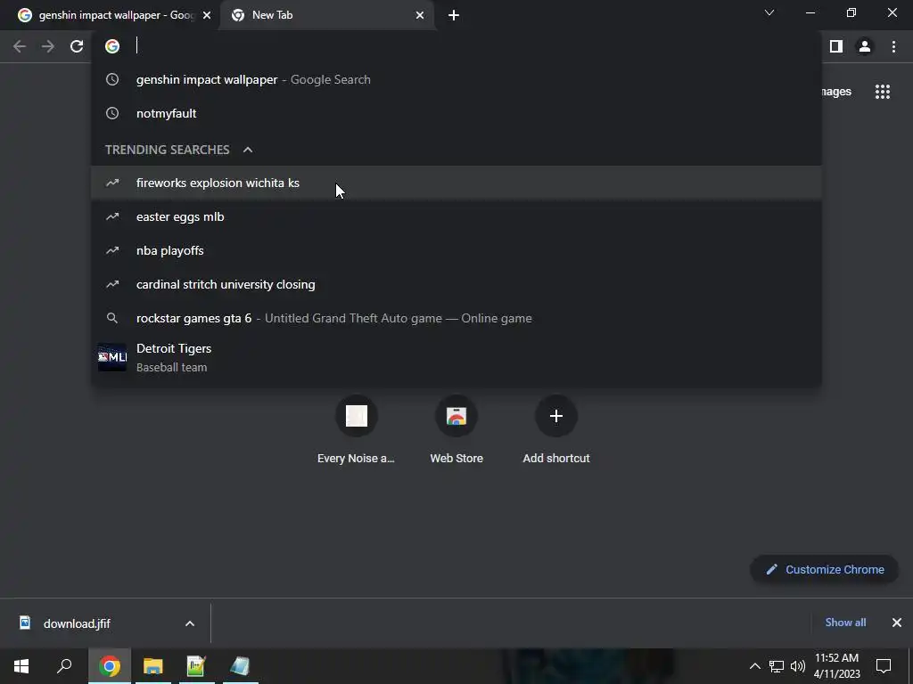Image resolution: width=913 pixels, height=684 pixels.
Task: Click the tab search down arrow
Action: 769,12
